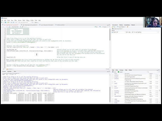Click the Find/Replace magnifier in editor toolbar

coord(21,27)
